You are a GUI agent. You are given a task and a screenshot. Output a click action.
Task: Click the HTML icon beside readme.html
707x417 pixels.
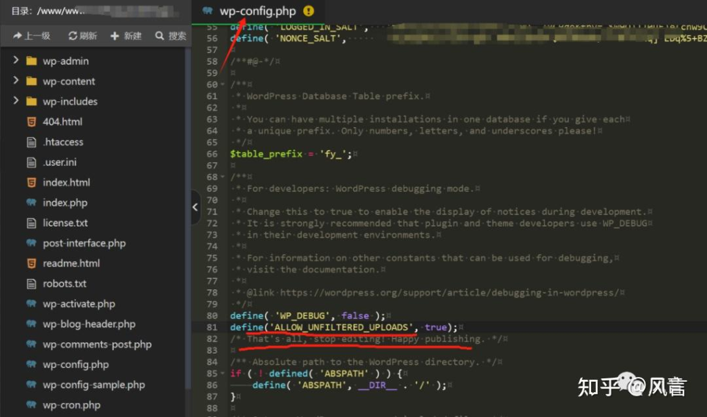(x=30, y=263)
